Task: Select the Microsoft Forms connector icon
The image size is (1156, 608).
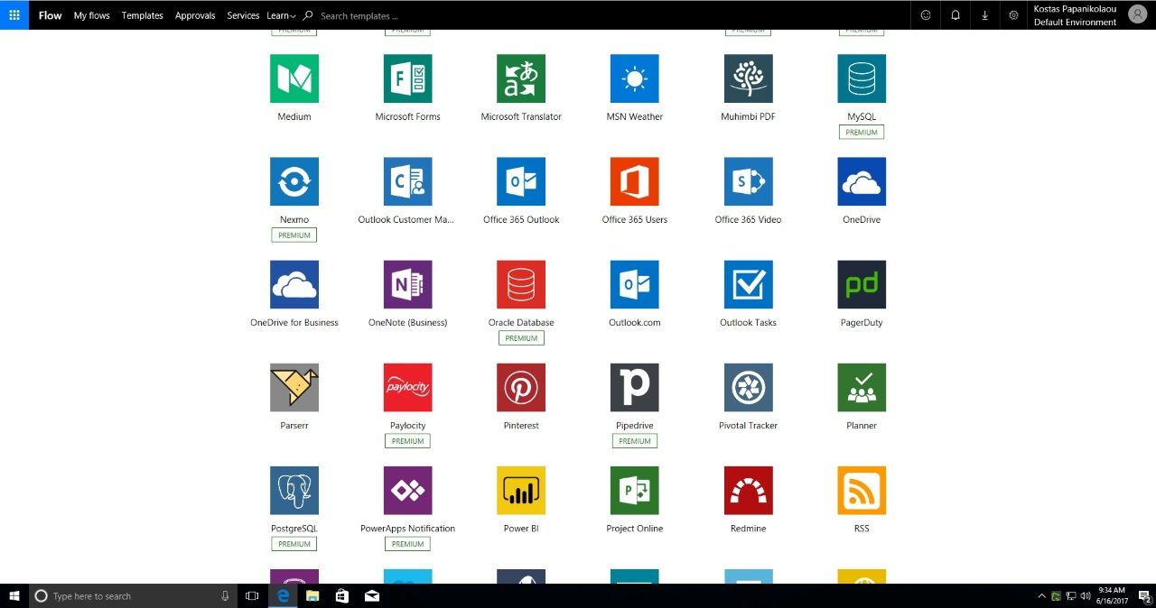Action: click(x=408, y=78)
